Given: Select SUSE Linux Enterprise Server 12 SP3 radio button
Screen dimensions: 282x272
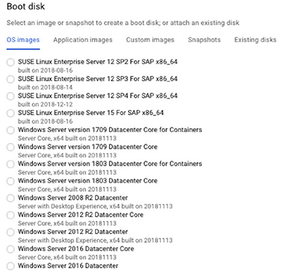Looking at the screenshot, I should coord(10,79).
